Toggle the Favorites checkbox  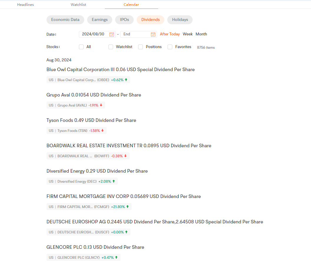coord(170,47)
